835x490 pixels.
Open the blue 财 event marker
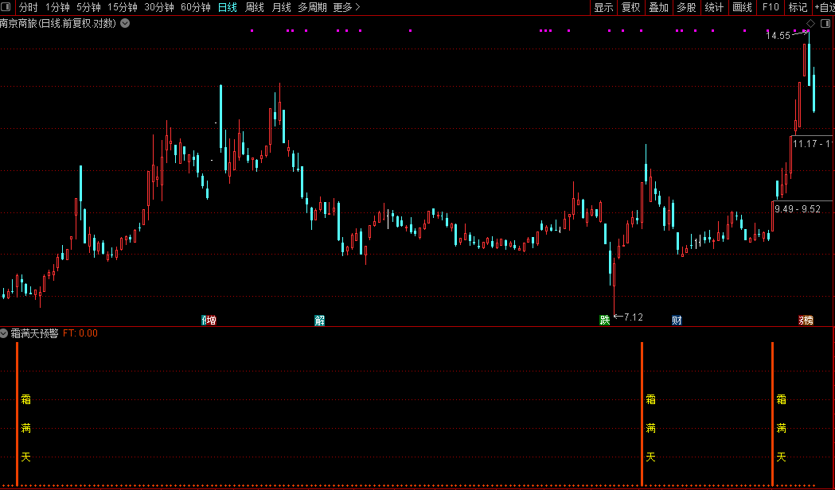point(677,320)
